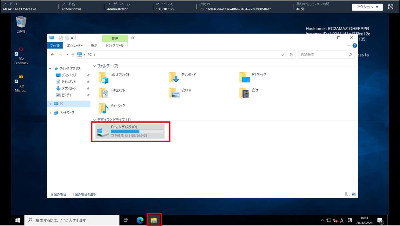The image size is (400, 226).
Task: Open Task View from the taskbar
Action: [126, 220]
